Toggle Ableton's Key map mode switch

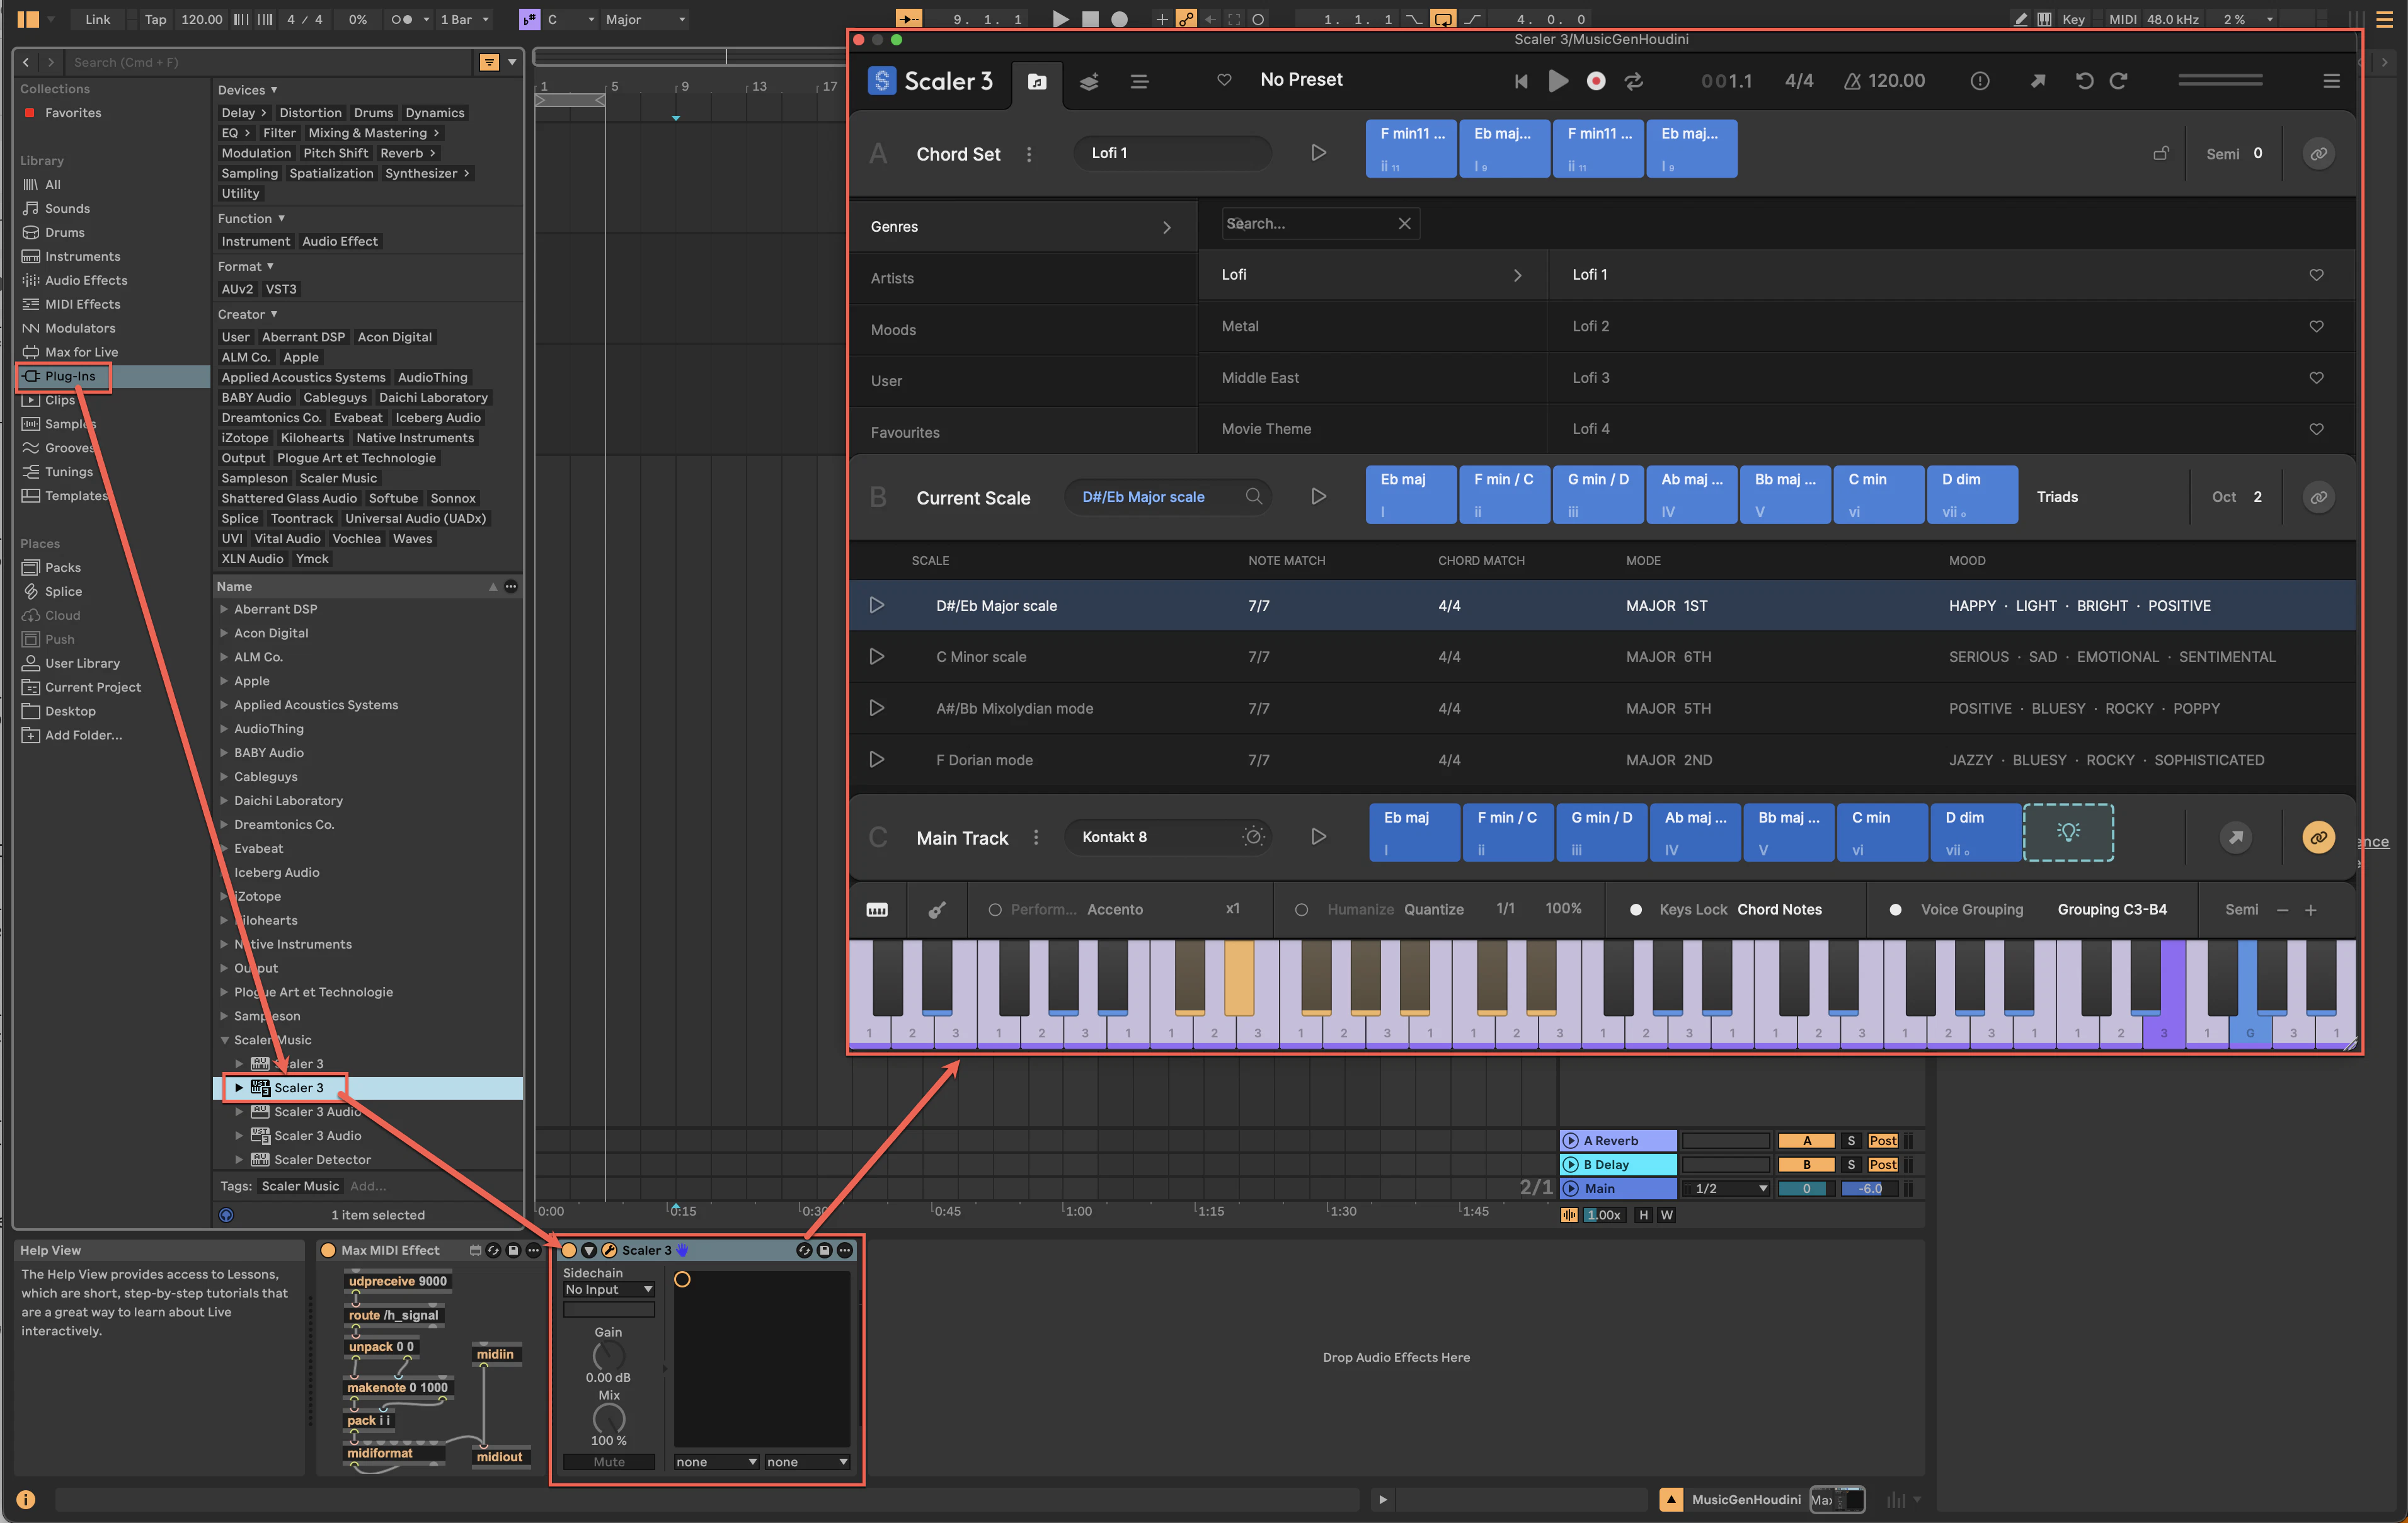click(x=2073, y=19)
